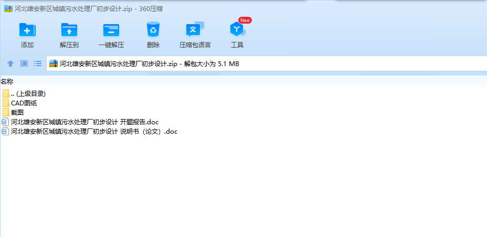
Task: Open 压缩包语言 archive language tool
Action: (x=195, y=29)
